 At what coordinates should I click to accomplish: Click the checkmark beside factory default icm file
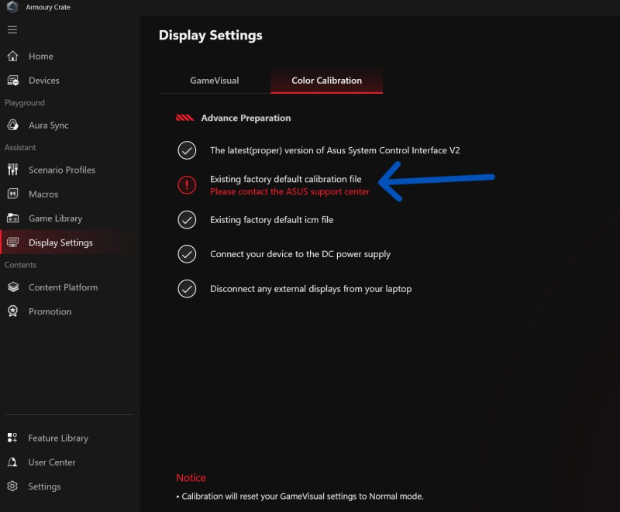tap(187, 220)
